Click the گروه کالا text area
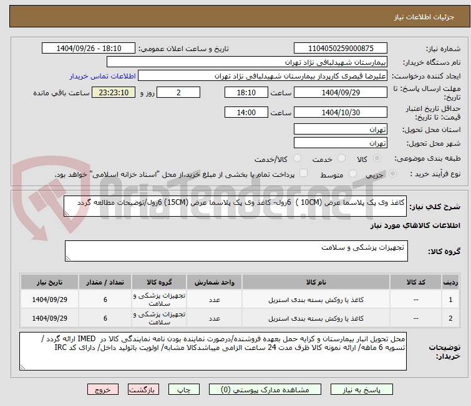The image size is (471, 406). pyautogui.click(x=236, y=251)
